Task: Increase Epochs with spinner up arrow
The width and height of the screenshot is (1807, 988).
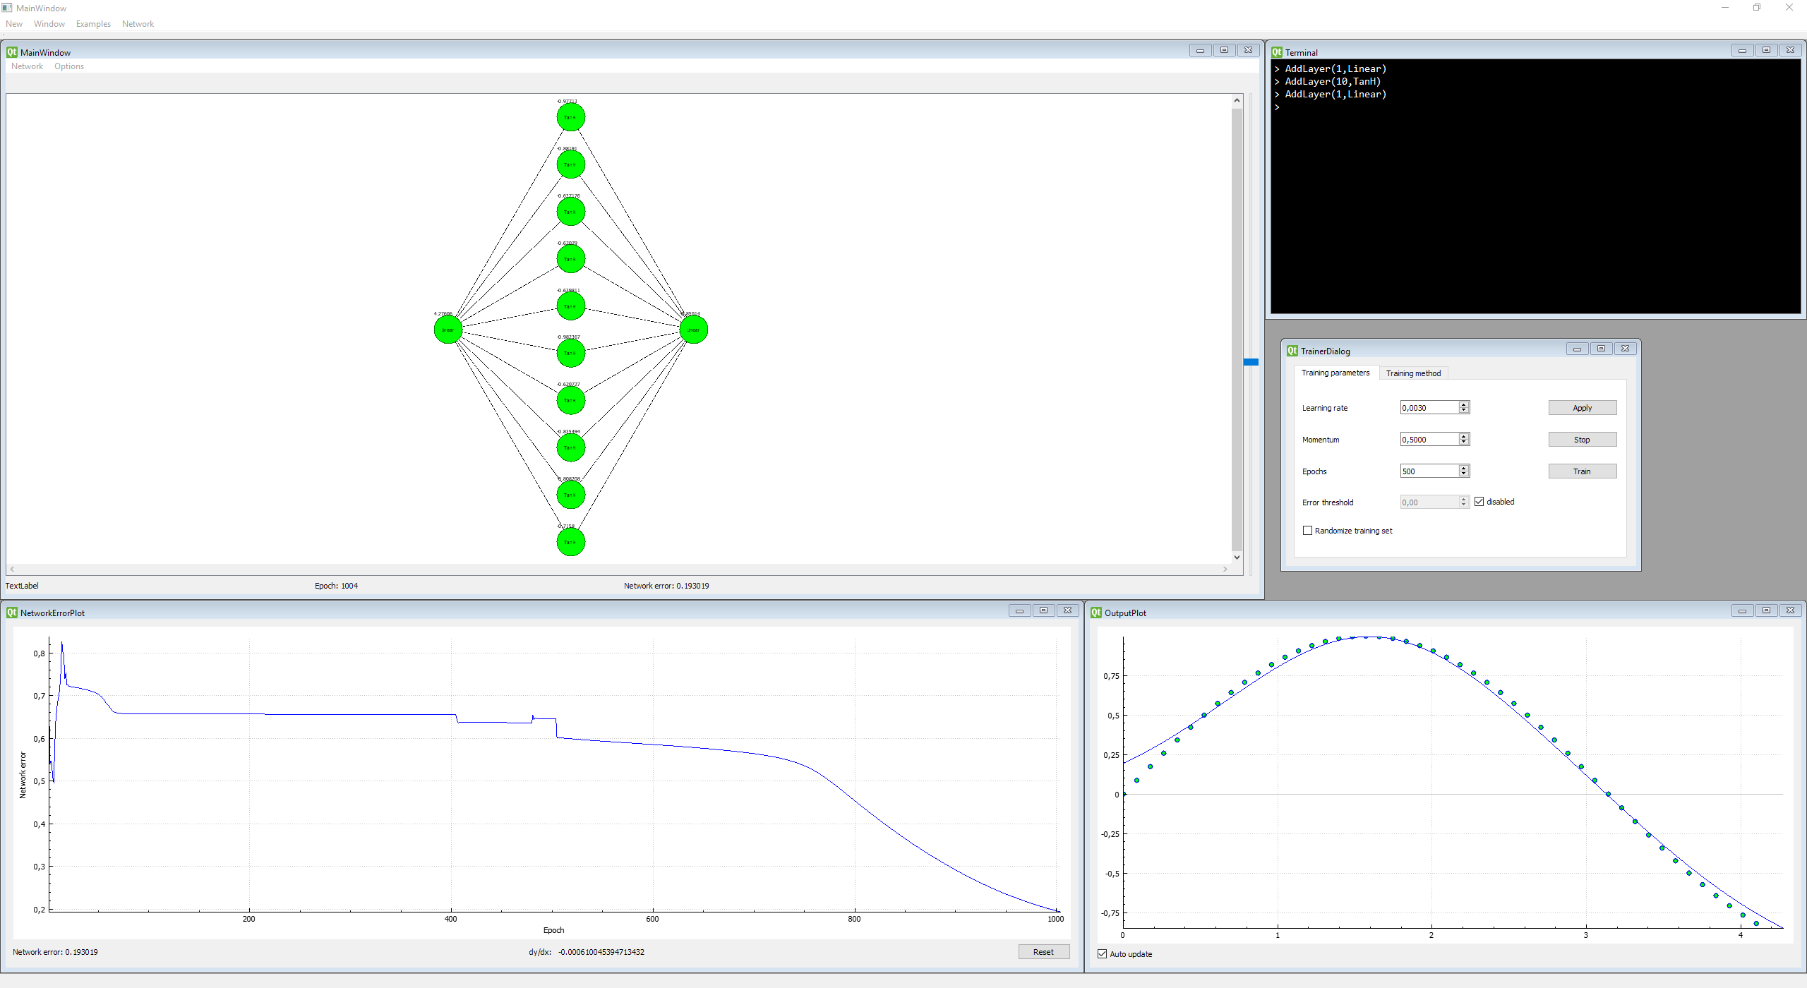Action: pos(1464,468)
